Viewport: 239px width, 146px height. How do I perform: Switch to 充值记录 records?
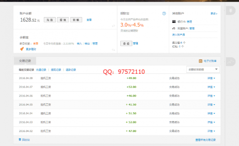coord(41,70)
